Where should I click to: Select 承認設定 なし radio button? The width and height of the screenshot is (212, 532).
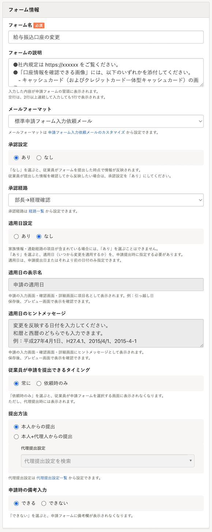[x=39, y=158]
